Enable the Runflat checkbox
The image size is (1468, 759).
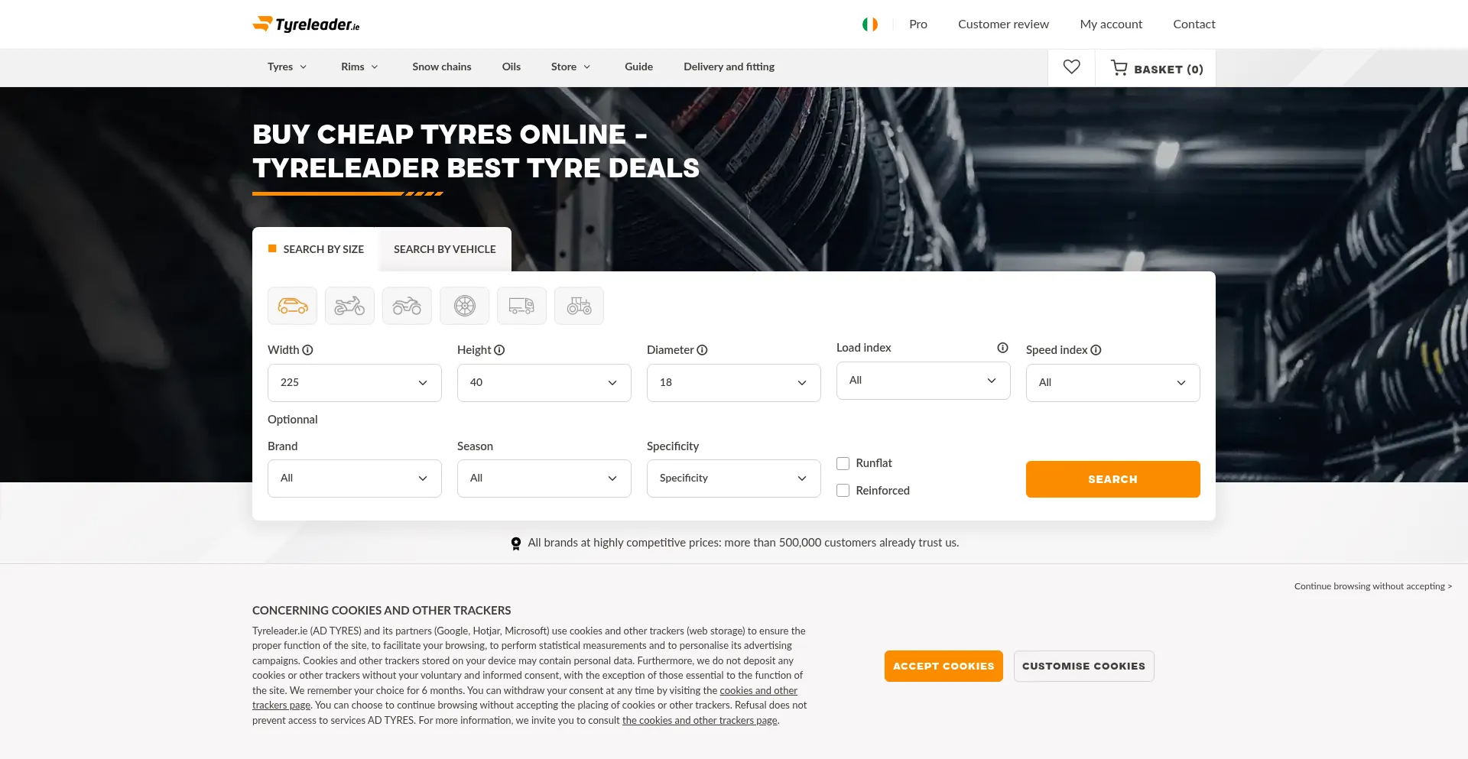(x=843, y=463)
